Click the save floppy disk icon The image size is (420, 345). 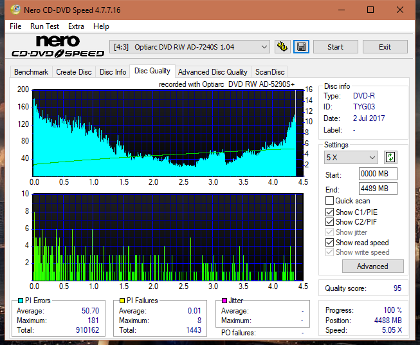pyautogui.click(x=302, y=47)
